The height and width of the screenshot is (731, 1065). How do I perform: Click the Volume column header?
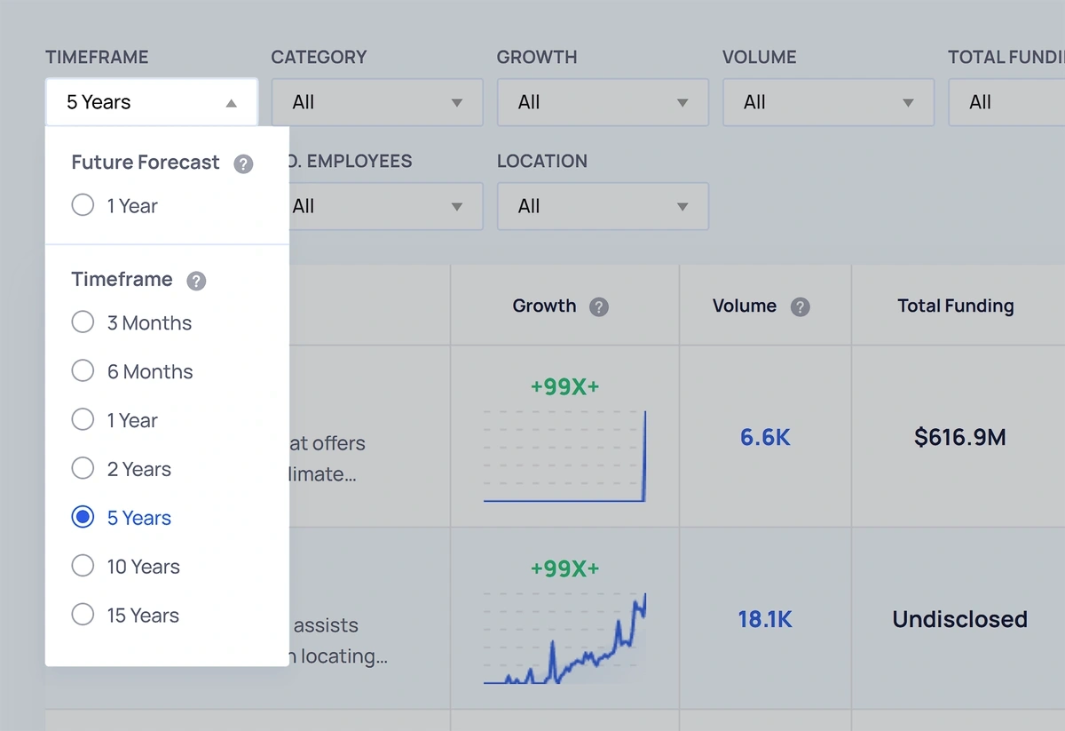(x=745, y=306)
